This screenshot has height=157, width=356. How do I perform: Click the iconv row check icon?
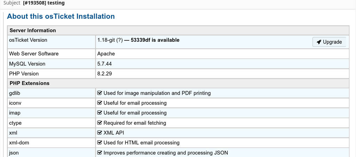[100, 103]
